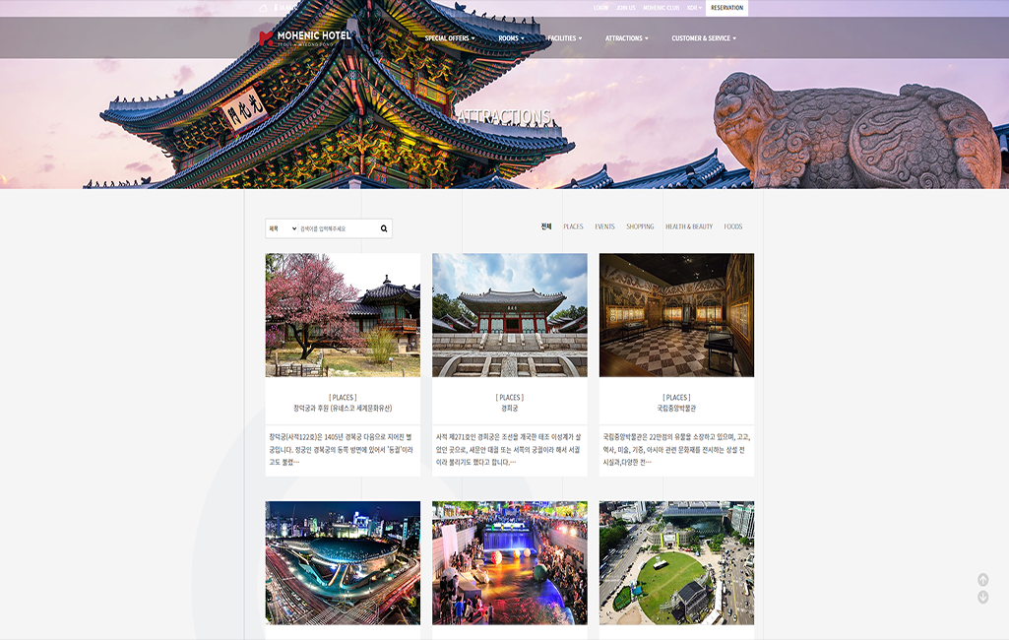
Task: Open the 국립중앙박물관 museum thumbnail
Action: pyautogui.click(x=677, y=315)
